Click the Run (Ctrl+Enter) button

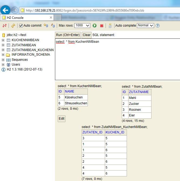click(68, 35)
